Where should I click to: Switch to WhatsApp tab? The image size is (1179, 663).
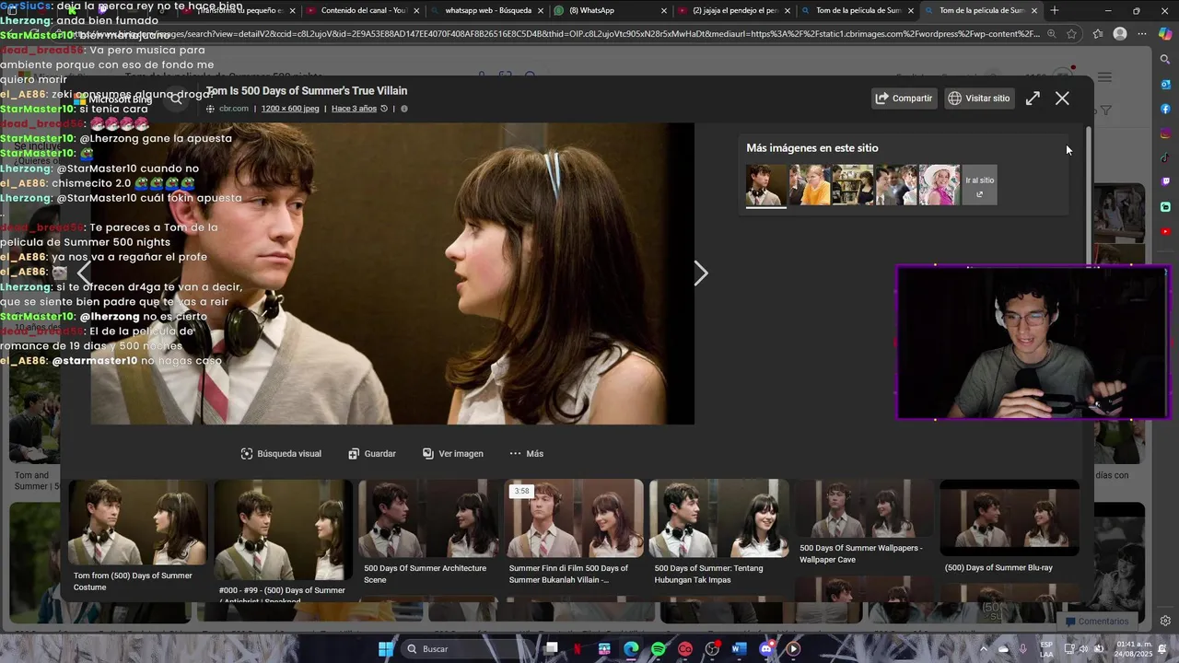(608, 10)
